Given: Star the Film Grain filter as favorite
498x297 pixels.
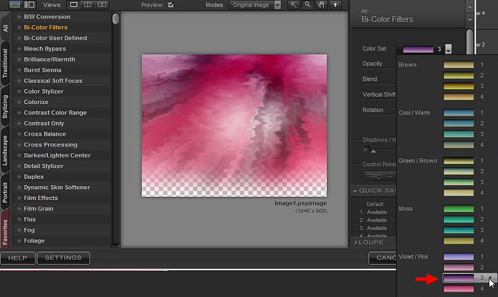Looking at the screenshot, I should click(19, 209).
